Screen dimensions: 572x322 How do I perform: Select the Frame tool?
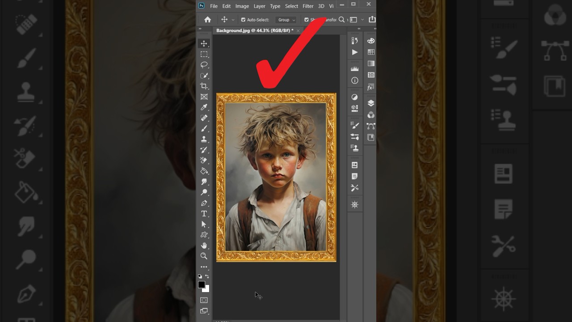pos(204,97)
